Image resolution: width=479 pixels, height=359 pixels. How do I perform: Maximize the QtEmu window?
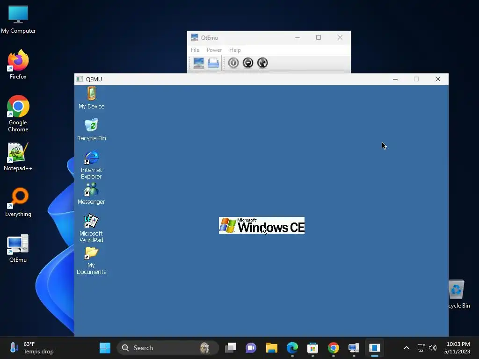tap(318, 37)
